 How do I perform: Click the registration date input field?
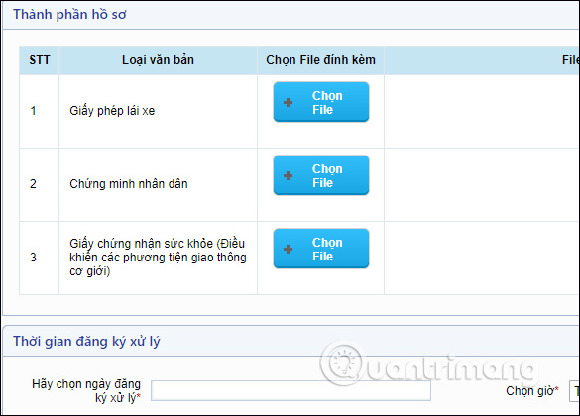coord(291,391)
